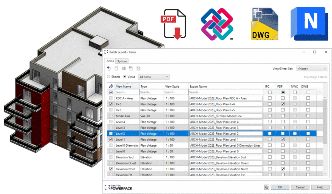The image size is (332, 194).
Task: Switch to the Items tab
Action: tap(110, 61)
